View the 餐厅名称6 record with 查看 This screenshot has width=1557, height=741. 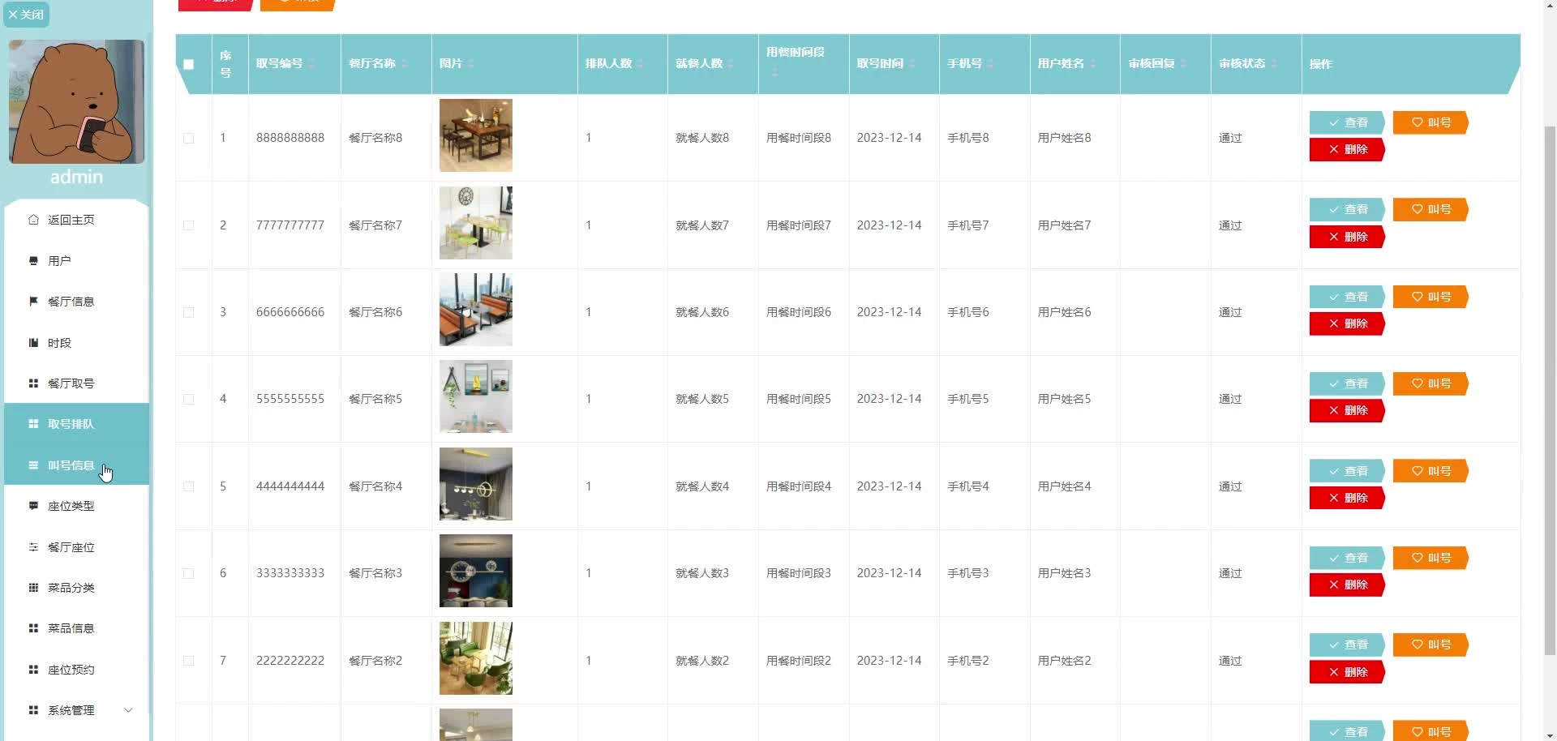click(x=1347, y=297)
